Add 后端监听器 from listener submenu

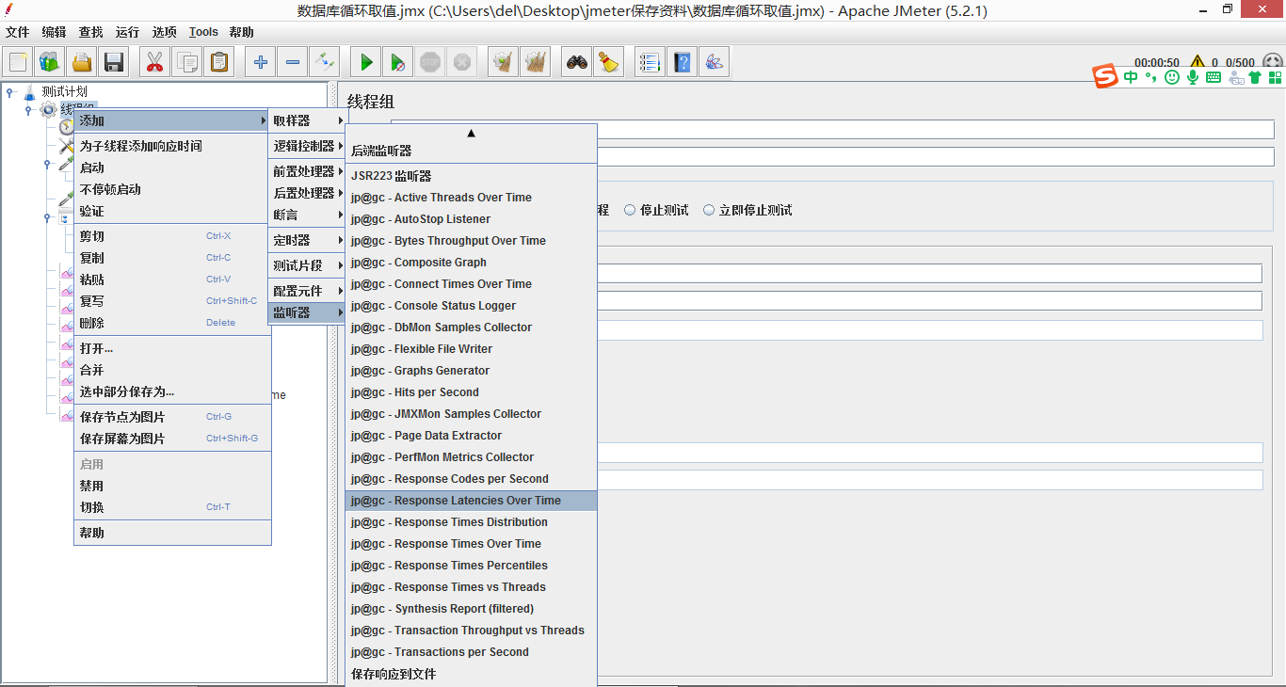pos(471,151)
